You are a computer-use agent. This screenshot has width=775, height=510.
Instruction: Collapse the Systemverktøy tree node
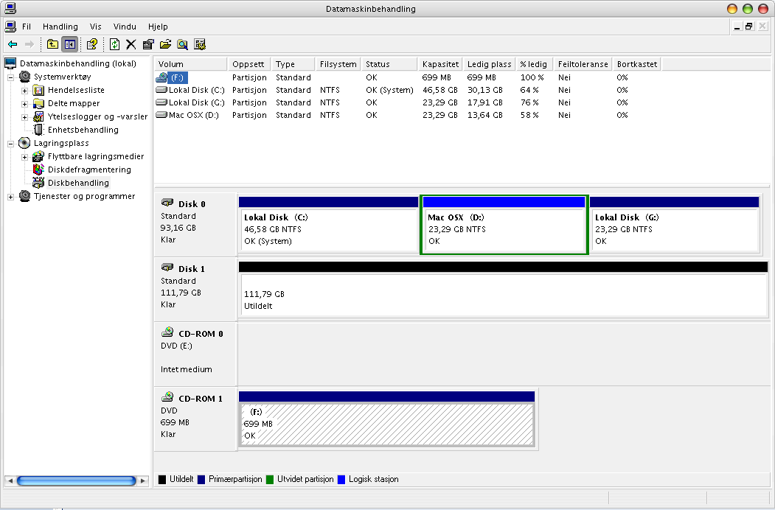[x=10, y=77]
